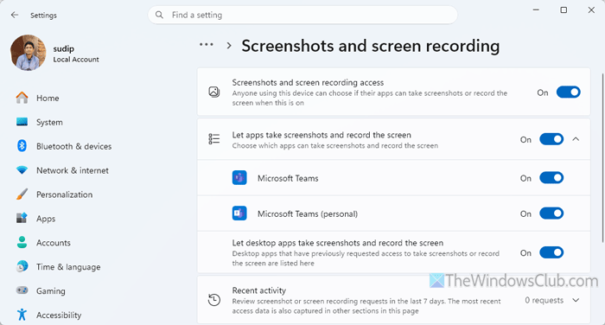This screenshot has height=325, width=605.
Task: Open Personalization settings
Action: (x=65, y=194)
